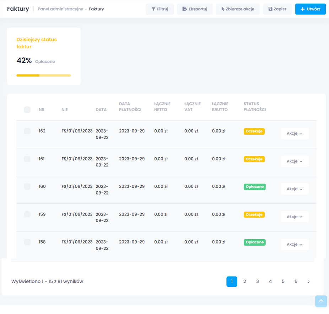
Task: Select the checkbox for invoice 162
Action: click(27, 131)
